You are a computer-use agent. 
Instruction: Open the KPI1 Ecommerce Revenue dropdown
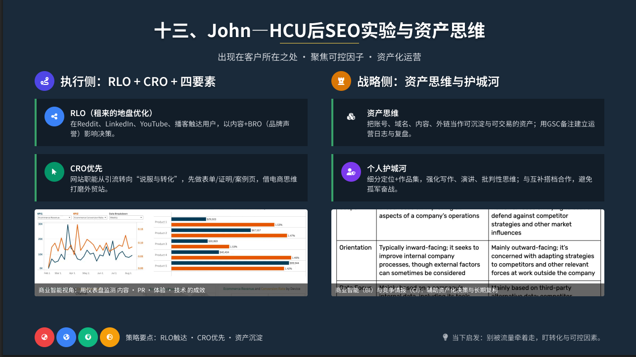[x=54, y=217]
